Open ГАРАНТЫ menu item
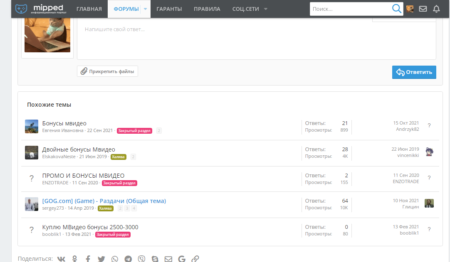 coord(169,9)
